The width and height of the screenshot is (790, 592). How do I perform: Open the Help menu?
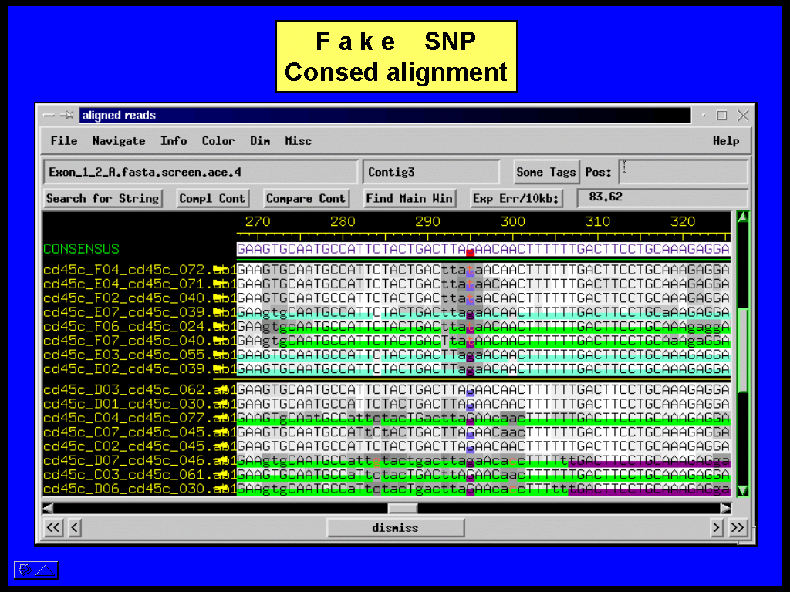pos(725,141)
